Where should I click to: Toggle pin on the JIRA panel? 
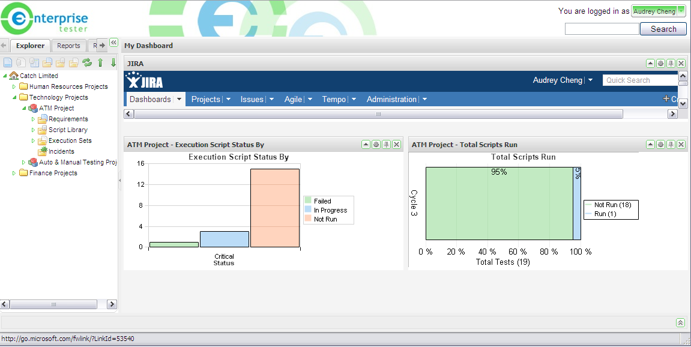(x=671, y=64)
